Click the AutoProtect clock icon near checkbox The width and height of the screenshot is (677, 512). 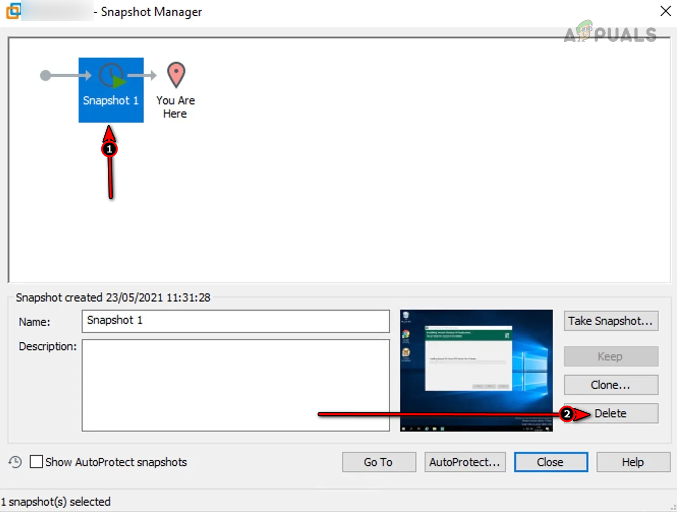(15, 462)
